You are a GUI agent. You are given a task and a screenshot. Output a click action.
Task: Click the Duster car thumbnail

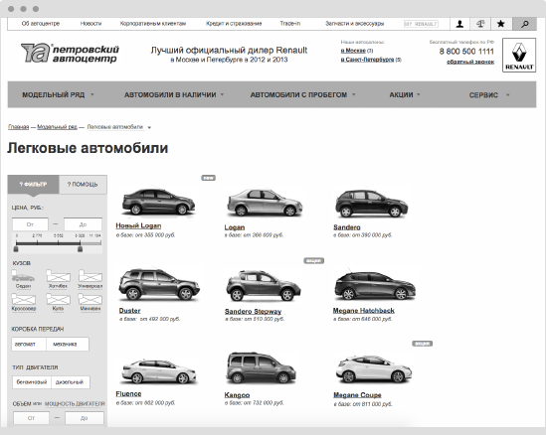click(x=159, y=285)
